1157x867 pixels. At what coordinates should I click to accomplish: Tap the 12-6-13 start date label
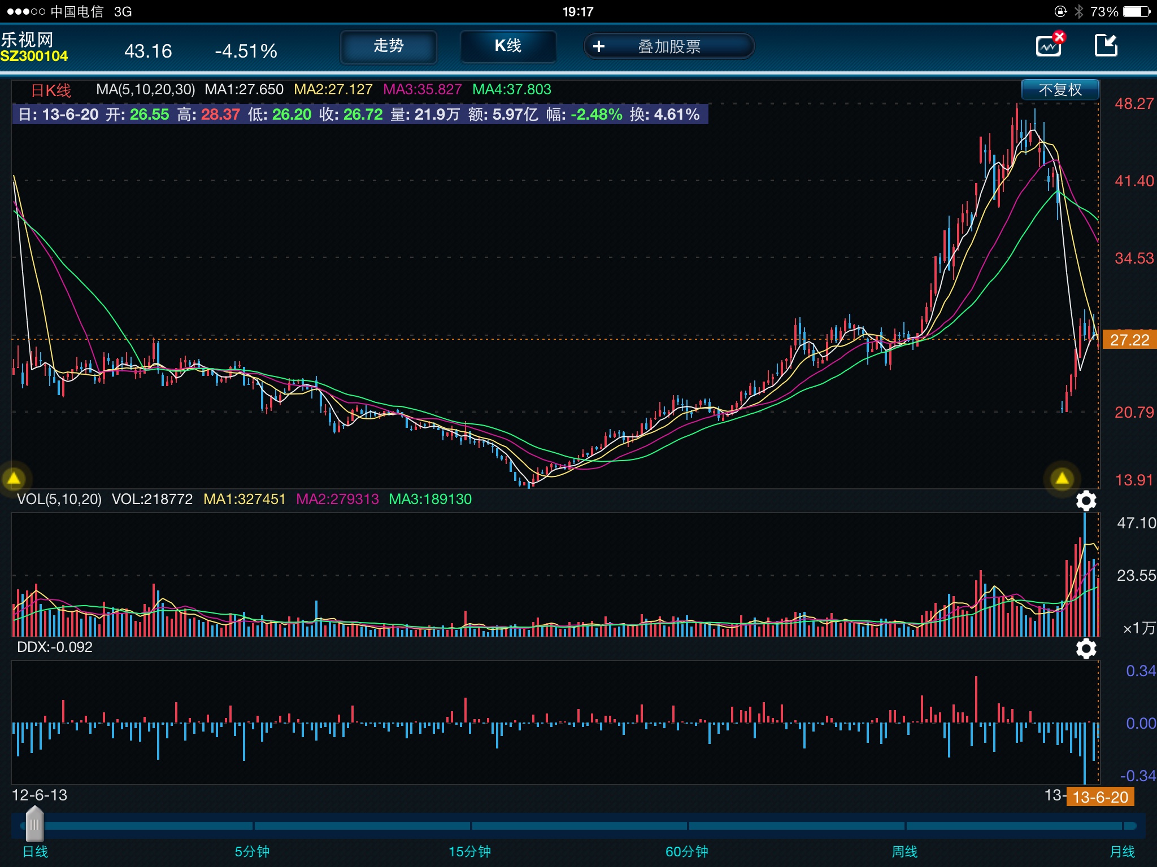[x=40, y=795]
